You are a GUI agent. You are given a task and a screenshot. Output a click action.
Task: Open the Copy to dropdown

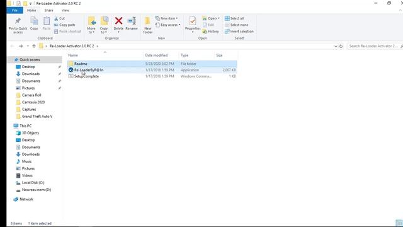click(104, 25)
